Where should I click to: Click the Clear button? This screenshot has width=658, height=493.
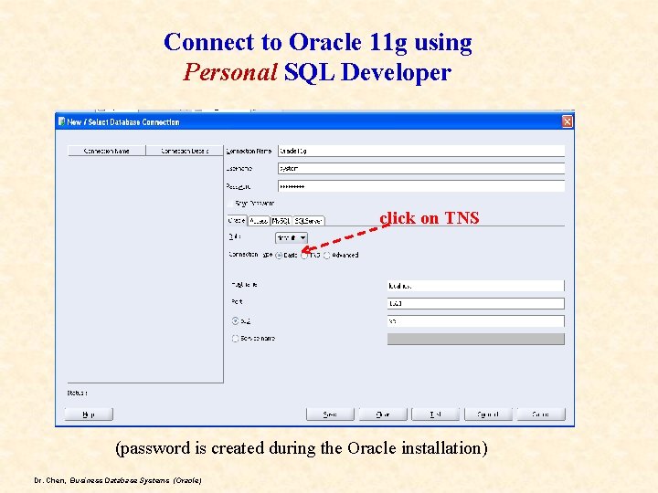point(383,414)
